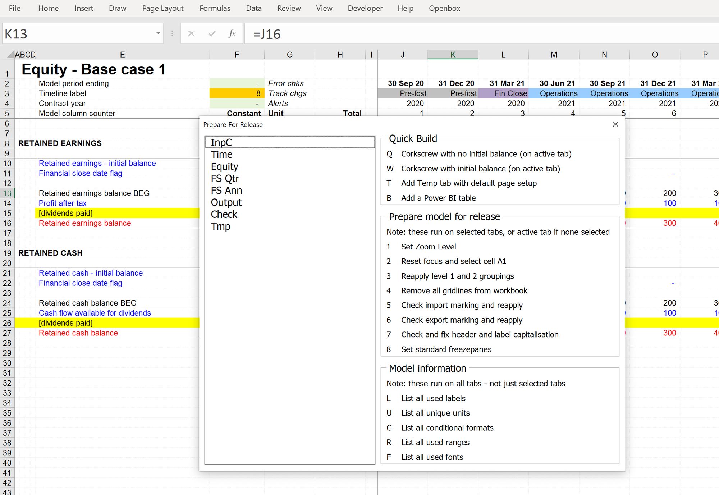
Task: Click List all used fonts
Action: tap(432, 457)
